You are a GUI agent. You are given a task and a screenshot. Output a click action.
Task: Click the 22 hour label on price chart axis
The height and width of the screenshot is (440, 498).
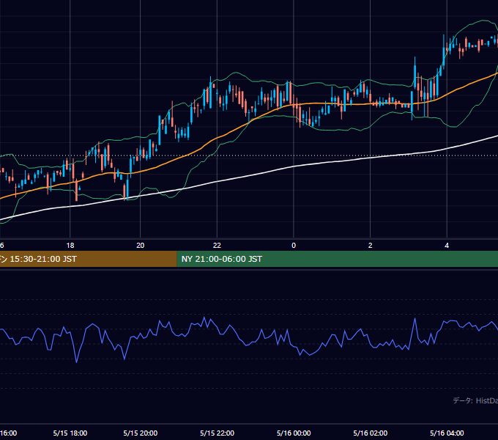[x=217, y=246]
